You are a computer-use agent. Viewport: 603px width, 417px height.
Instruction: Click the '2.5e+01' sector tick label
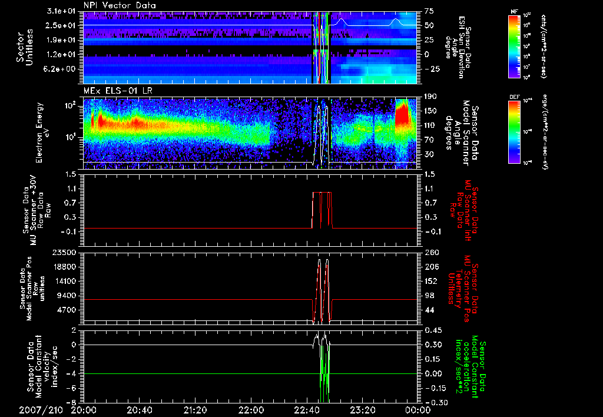click(61, 25)
